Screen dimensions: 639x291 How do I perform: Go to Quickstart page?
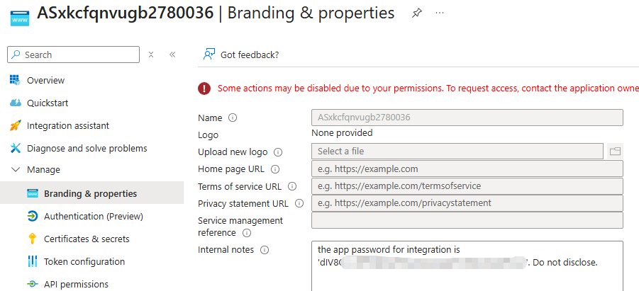[48, 103]
